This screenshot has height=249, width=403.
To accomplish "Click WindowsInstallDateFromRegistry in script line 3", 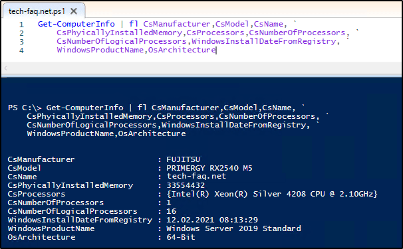I will click(264, 41).
